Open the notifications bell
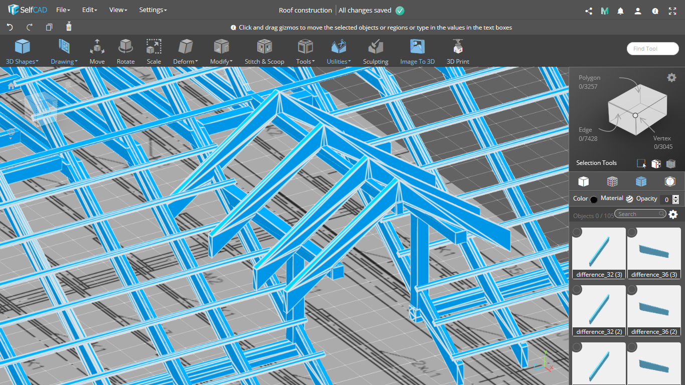The height and width of the screenshot is (385, 685). [621, 11]
